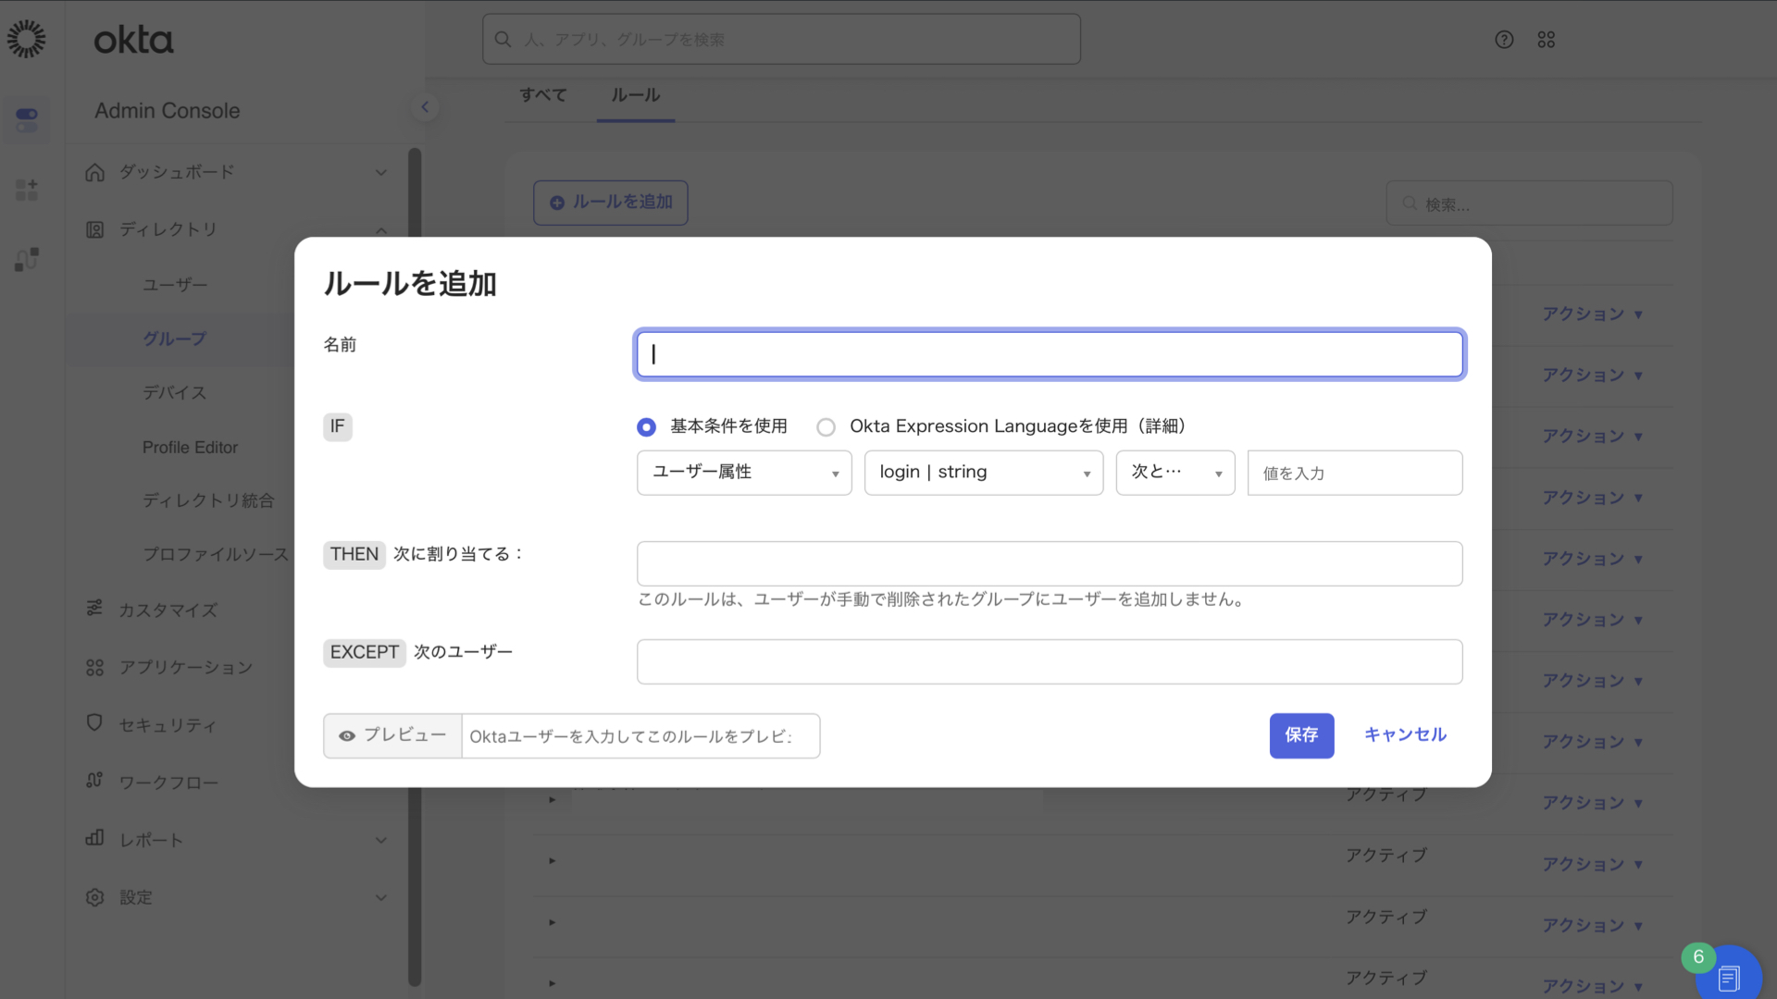Open the ユーザー属性 dropdown

pos(743,472)
